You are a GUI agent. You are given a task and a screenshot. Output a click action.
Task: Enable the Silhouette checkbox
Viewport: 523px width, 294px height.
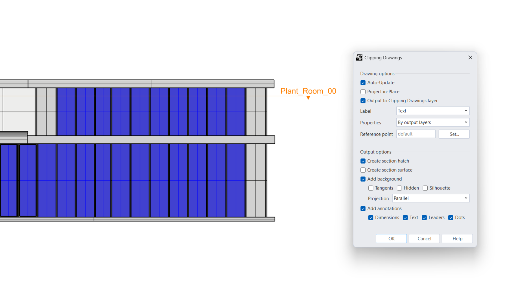(425, 188)
